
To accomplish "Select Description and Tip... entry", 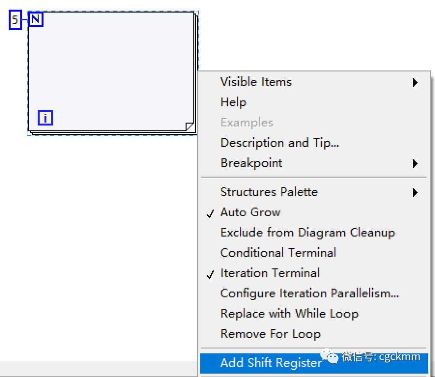I will pos(280,143).
